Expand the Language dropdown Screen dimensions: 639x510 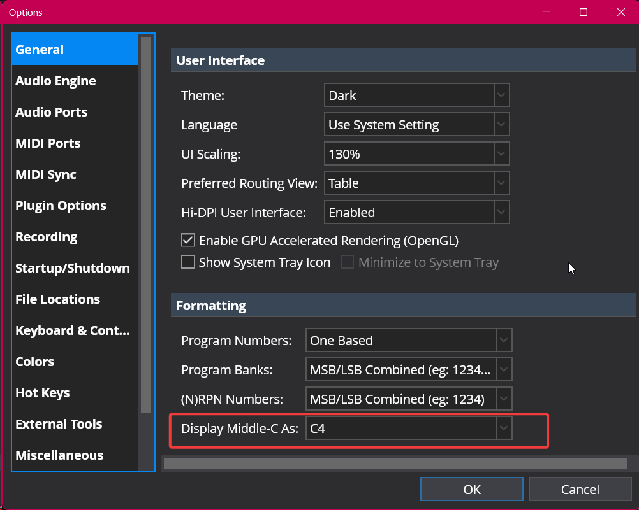click(416, 125)
